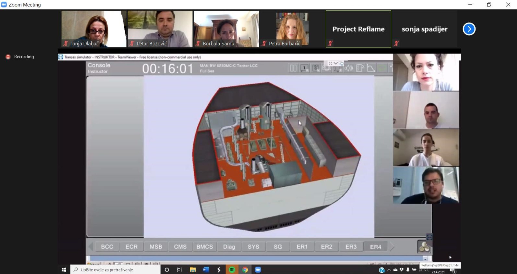Screen dimensions: 517x274
Task: Go to the Diag tab
Action: (229, 247)
